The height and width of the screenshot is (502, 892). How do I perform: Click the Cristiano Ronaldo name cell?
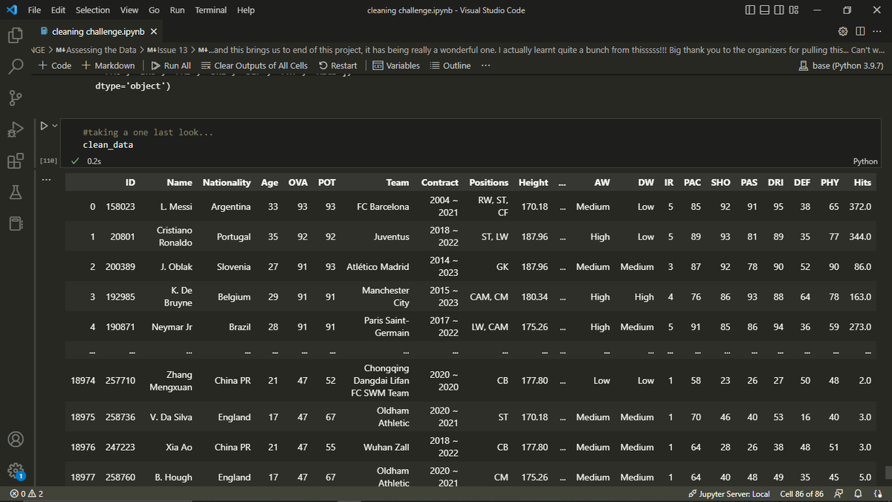(175, 236)
